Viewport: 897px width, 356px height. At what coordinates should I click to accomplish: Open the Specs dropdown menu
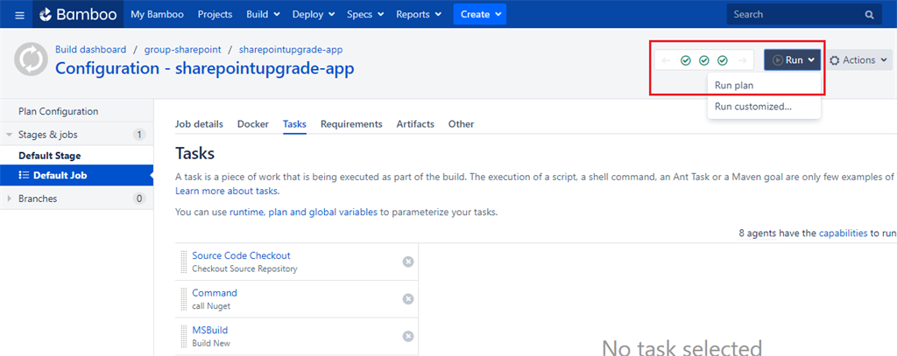coord(365,14)
